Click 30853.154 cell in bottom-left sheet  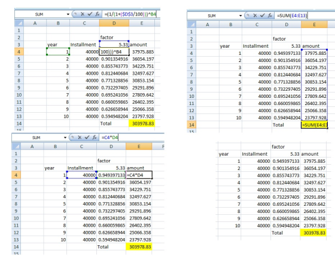139,203
